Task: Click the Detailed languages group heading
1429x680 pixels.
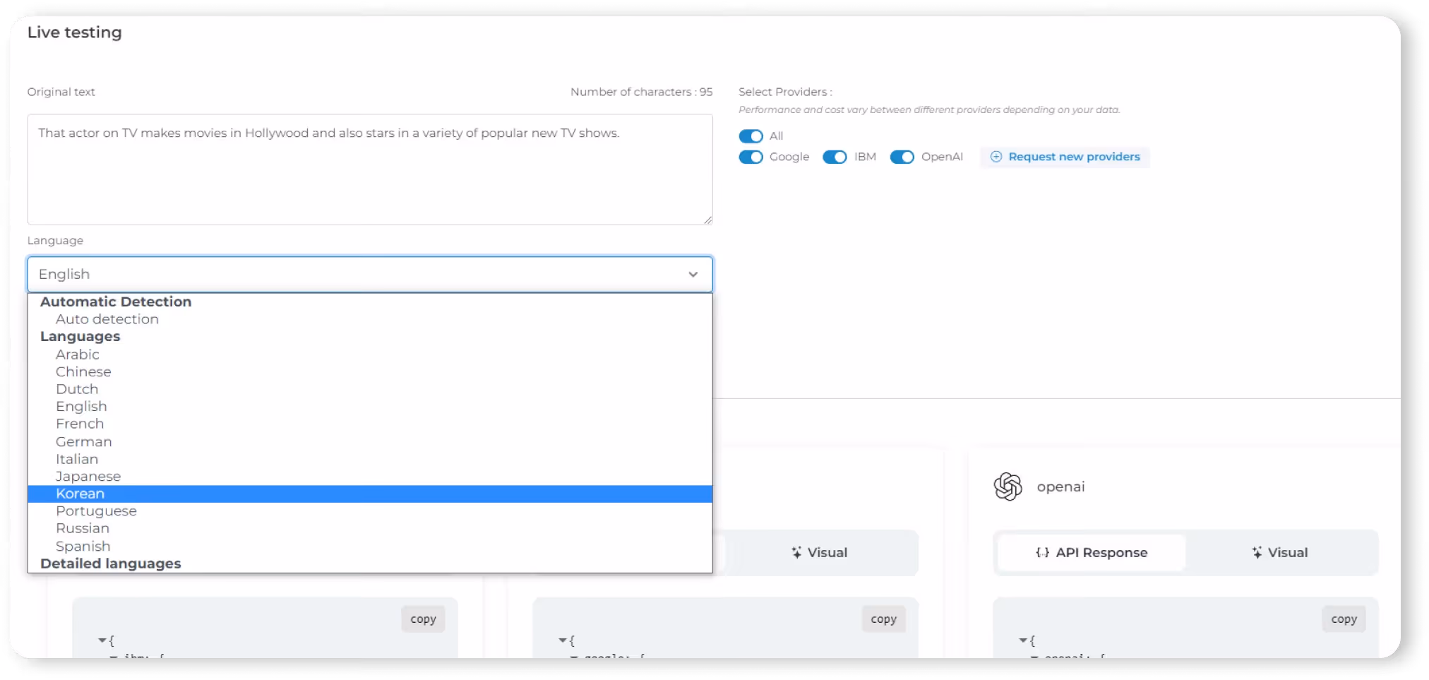Action: 111,563
